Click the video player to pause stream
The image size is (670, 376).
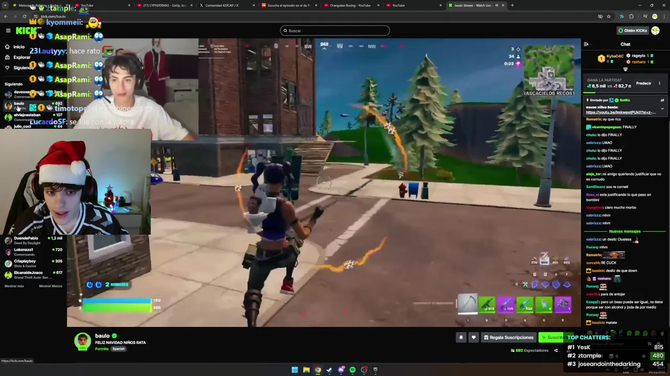coord(323,182)
